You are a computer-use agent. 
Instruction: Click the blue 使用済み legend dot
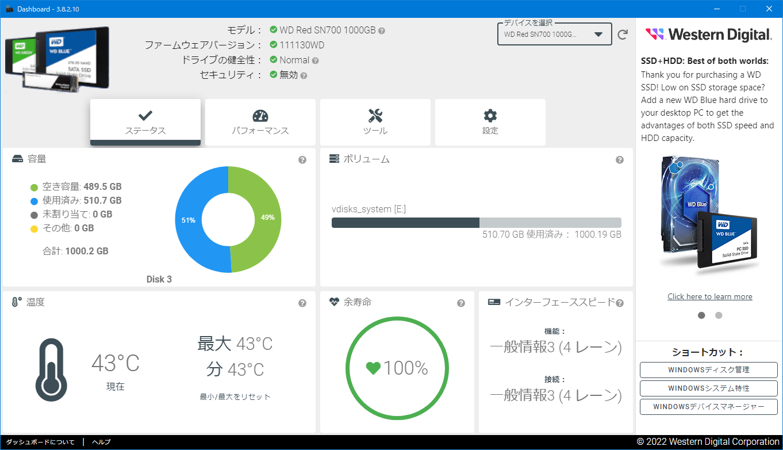(x=34, y=201)
